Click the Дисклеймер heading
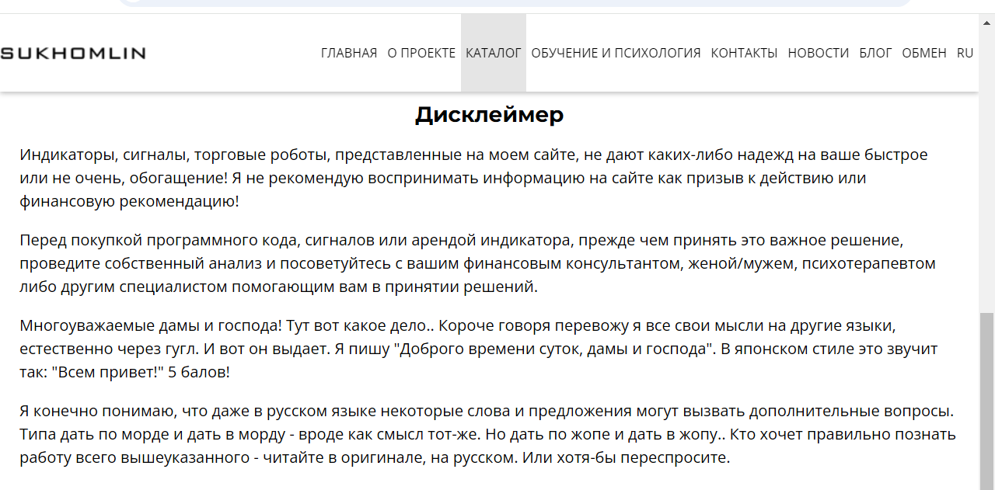995x490 pixels. [489, 115]
